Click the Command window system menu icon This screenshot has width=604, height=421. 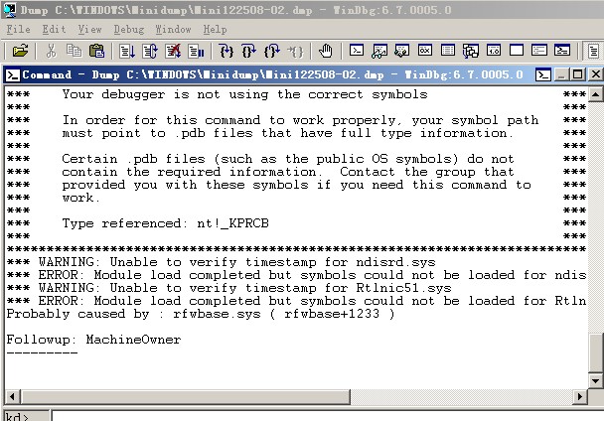pos(12,74)
